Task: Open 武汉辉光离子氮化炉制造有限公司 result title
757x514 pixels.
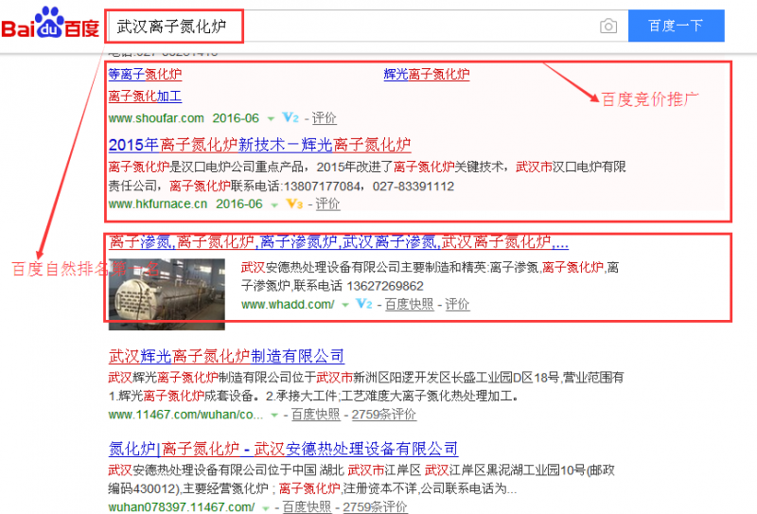Action: (x=226, y=356)
